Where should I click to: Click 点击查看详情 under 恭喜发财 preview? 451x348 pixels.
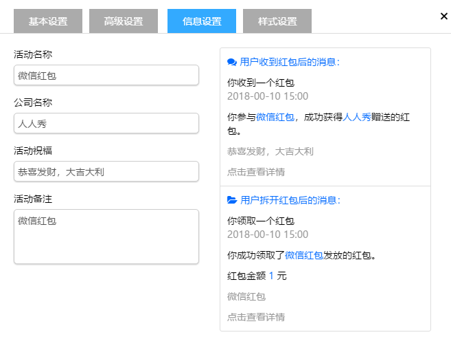(256, 172)
